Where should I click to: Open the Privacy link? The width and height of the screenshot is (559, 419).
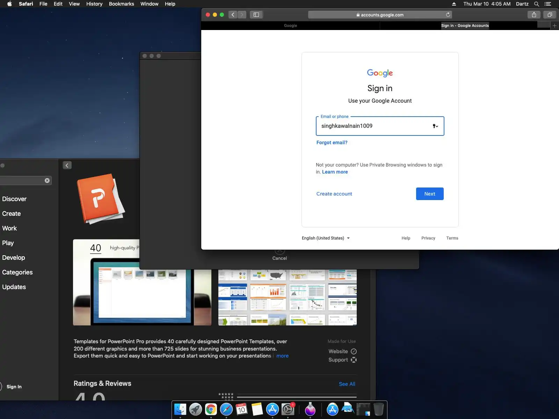pyautogui.click(x=428, y=238)
